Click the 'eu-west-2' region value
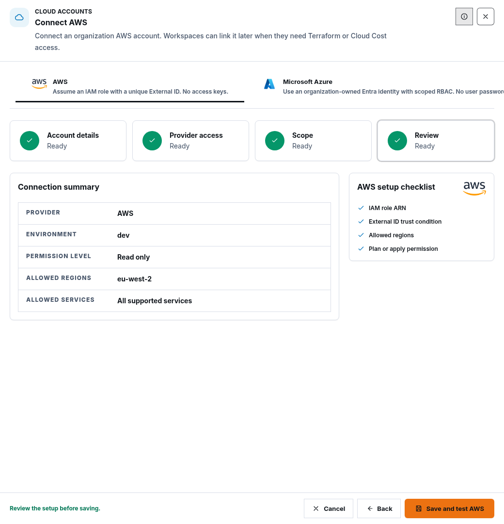This screenshot has height=524, width=504. pyautogui.click(x=134, y=279)
